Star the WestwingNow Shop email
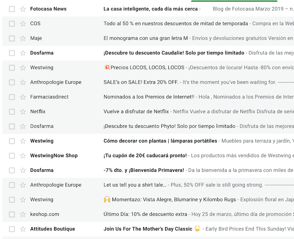294x239 pixels. [x=23, y=156]
